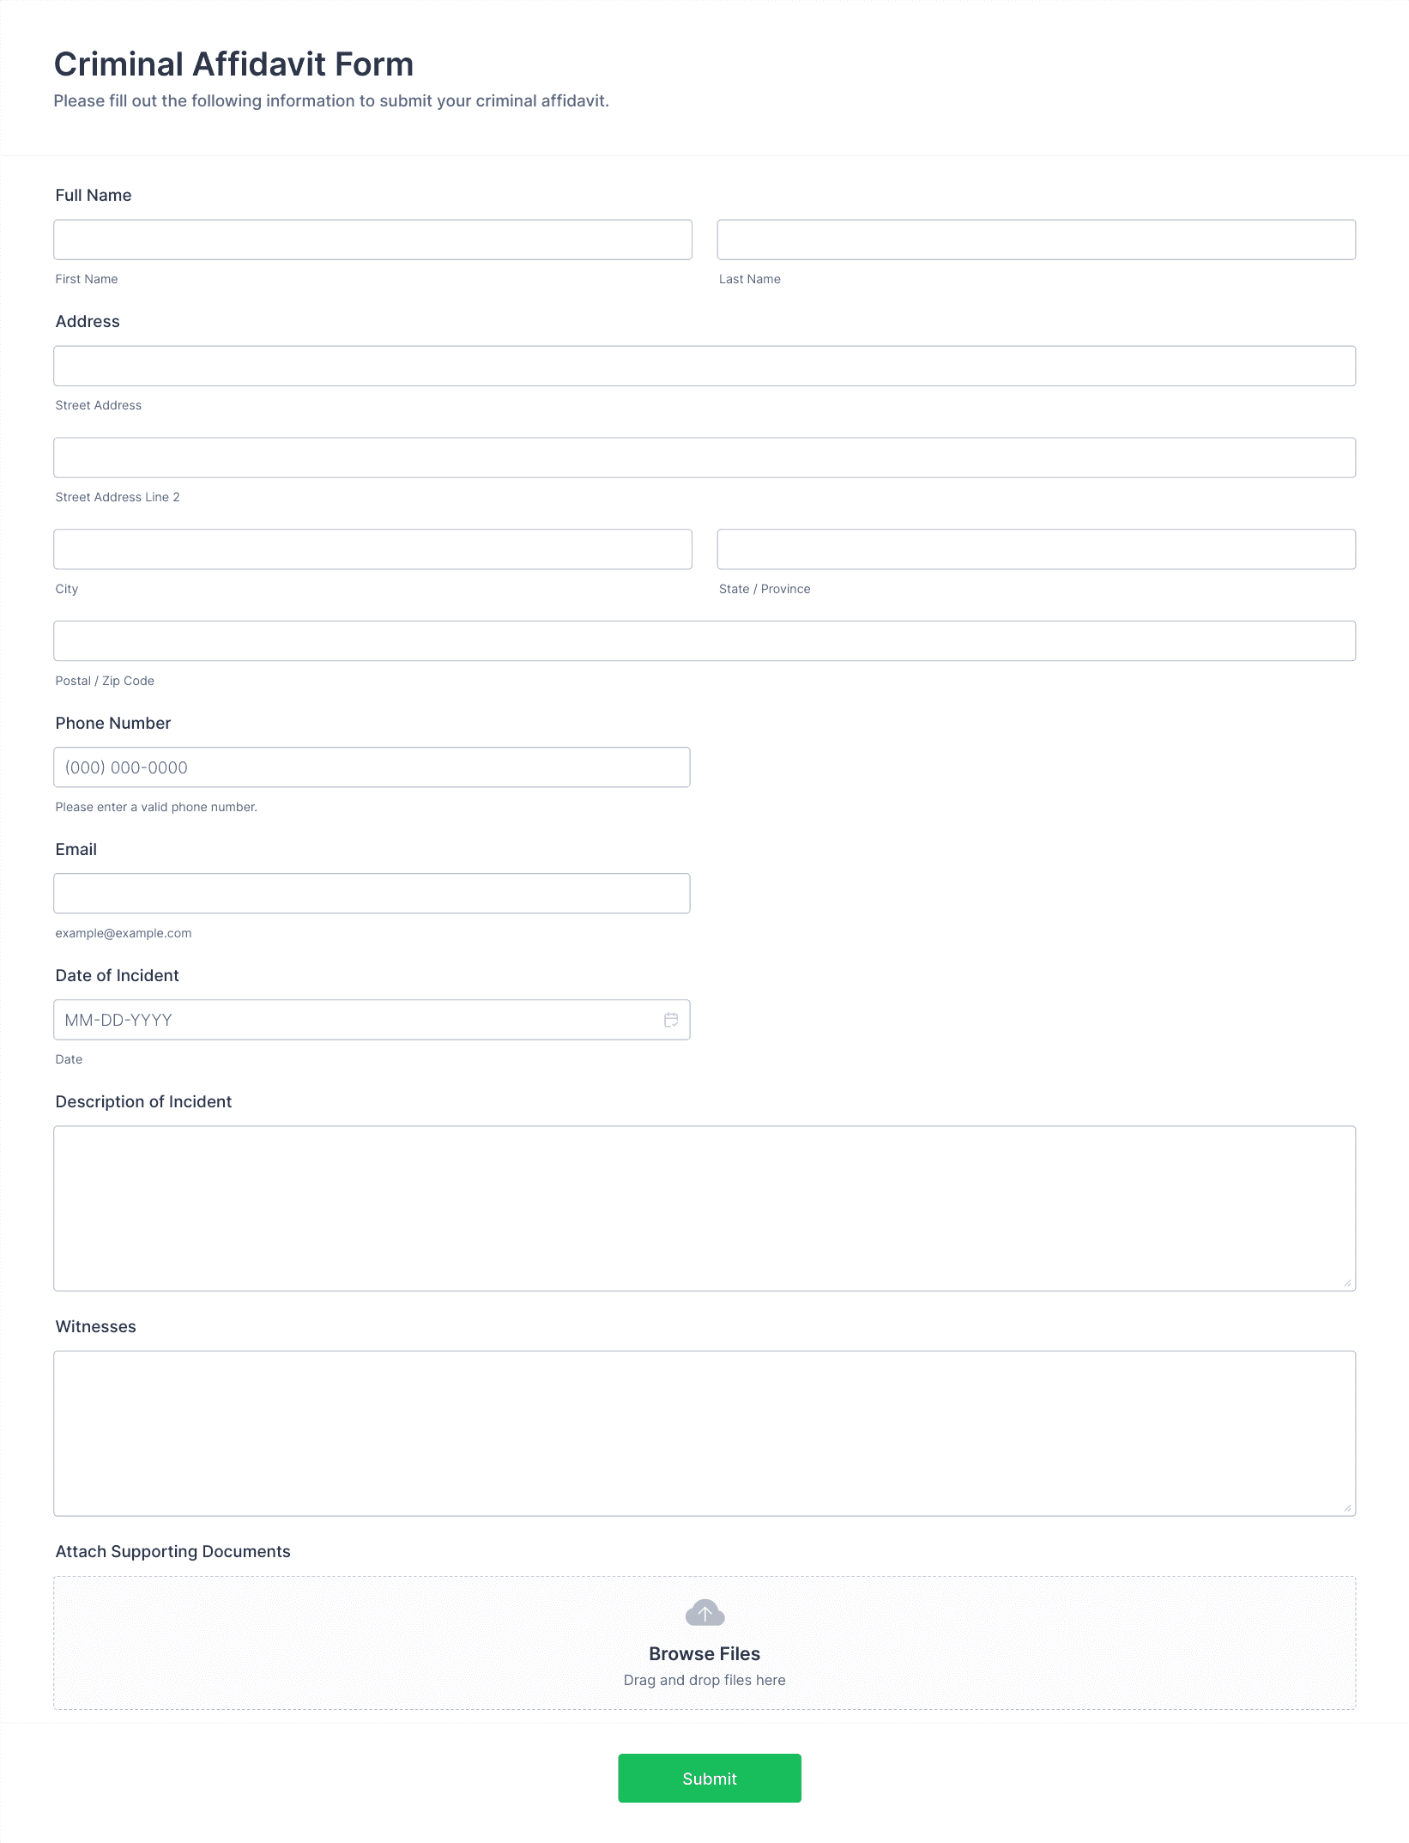Image resolution: width=1409 pixels, height=1843 pixels.
Task: Focus the First Name field
Action: click(x=372, y=239)
